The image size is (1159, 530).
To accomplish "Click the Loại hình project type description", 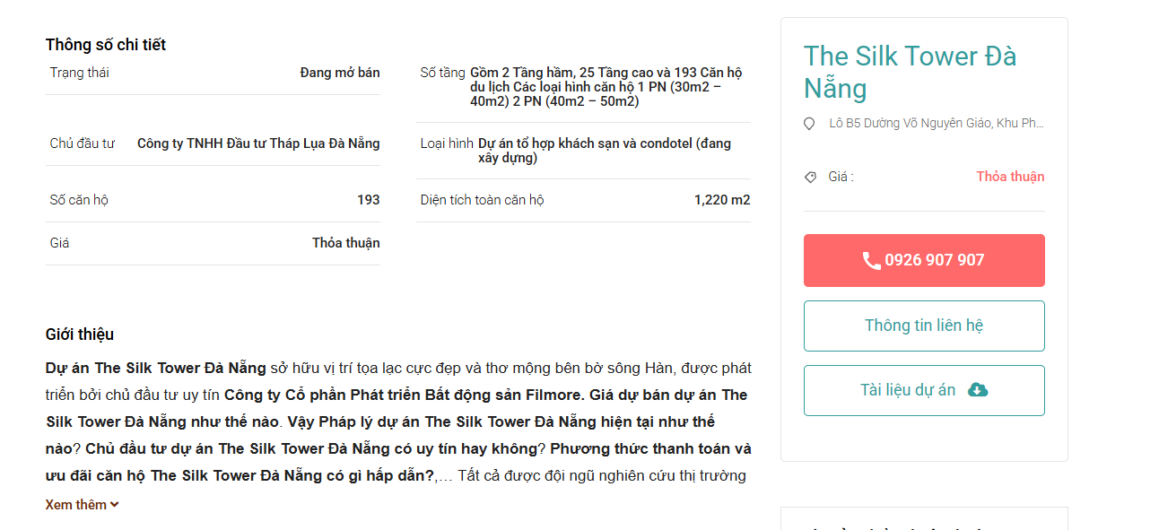I will point(605,151).
